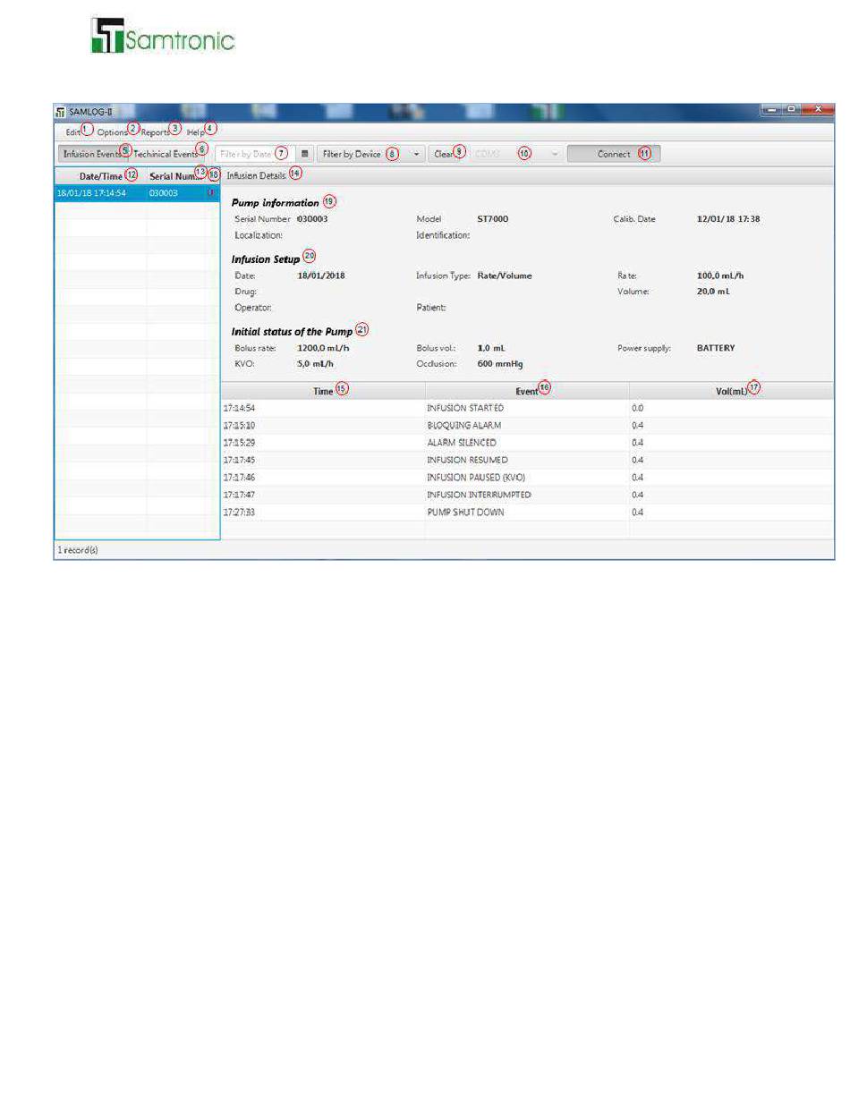Click the rate value 100,0 mL/h
850x1102 pixels.
[x=721, y=275]
